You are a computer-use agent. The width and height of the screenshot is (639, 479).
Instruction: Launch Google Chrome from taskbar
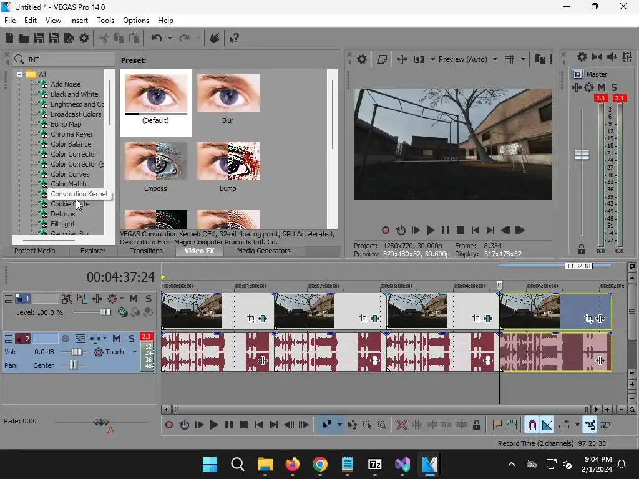point(320,464)
